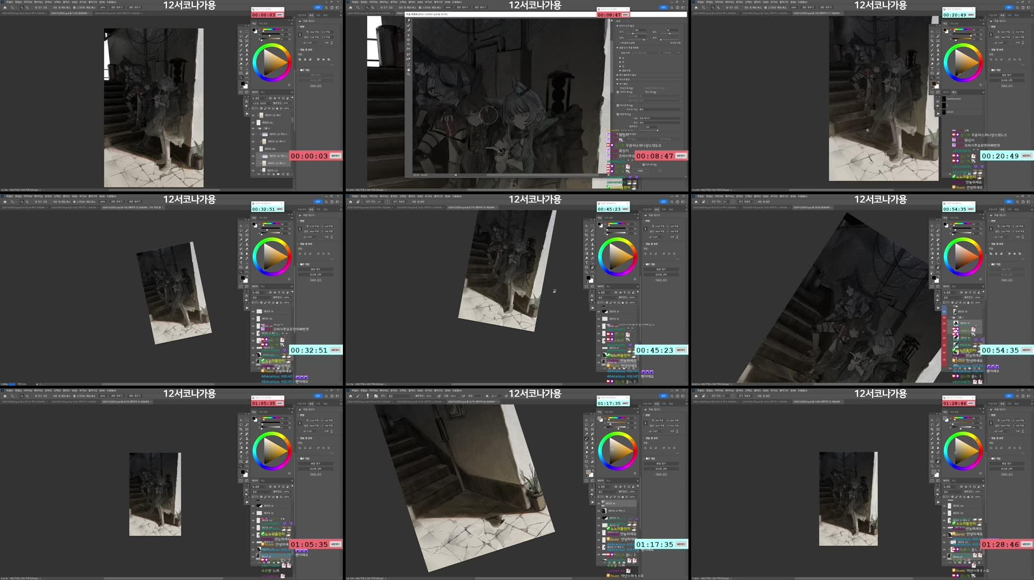Viewport: 1034px width, 580px height.
Task: Toggle Preview checkbox in Liquify dialog
Action: click(x=644, y=165)
